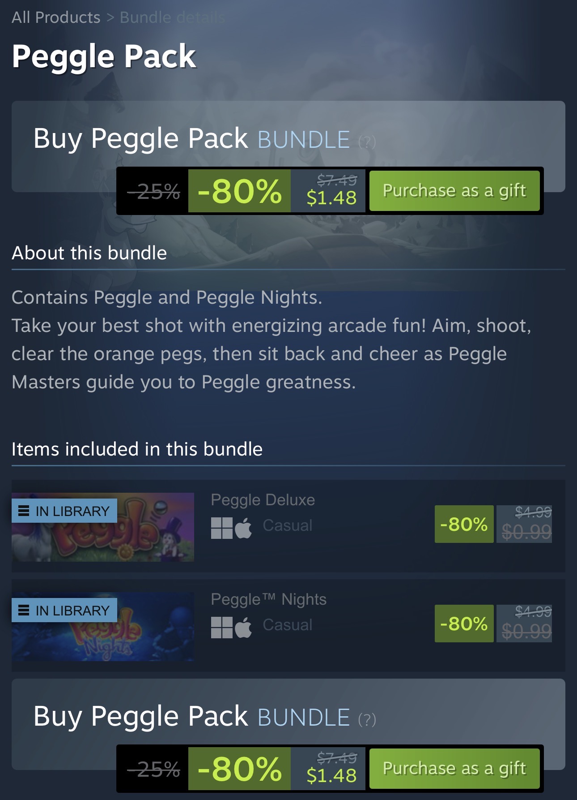Click the bottom Purchase as a gift button
Screen dimensions: 577x800
[x=454, y=769]
